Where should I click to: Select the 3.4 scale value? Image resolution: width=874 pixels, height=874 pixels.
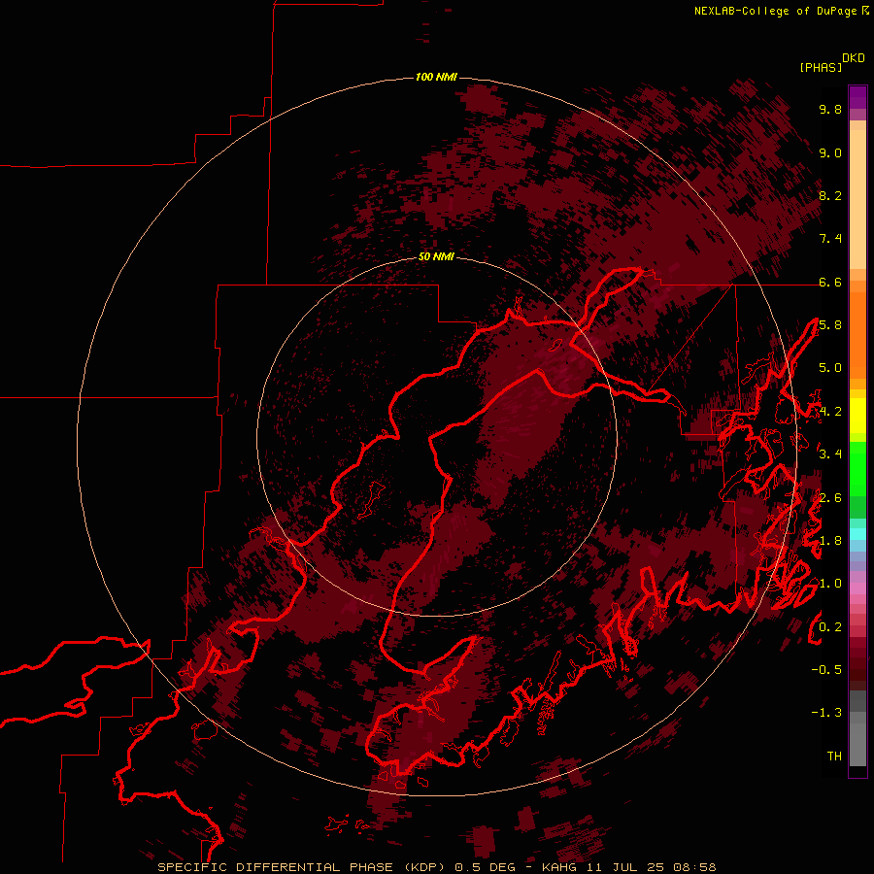[830, 454]
